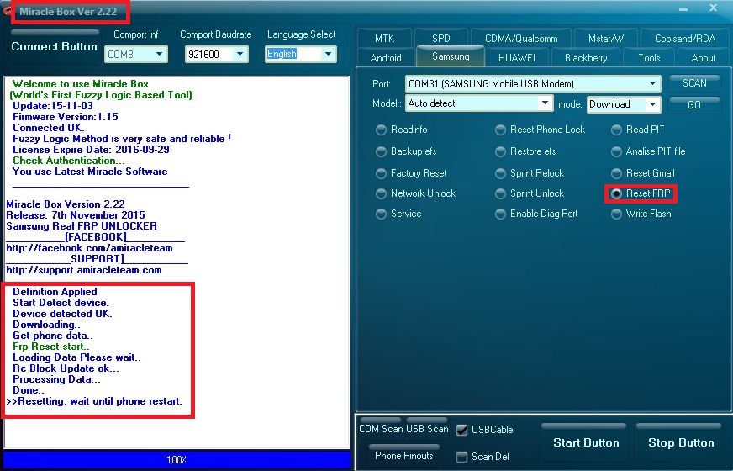The width and height of the screenshot is (733, 471).
Task: Click the facebook.com/amiracleteam link text
Action: click(x=89, y=248)
